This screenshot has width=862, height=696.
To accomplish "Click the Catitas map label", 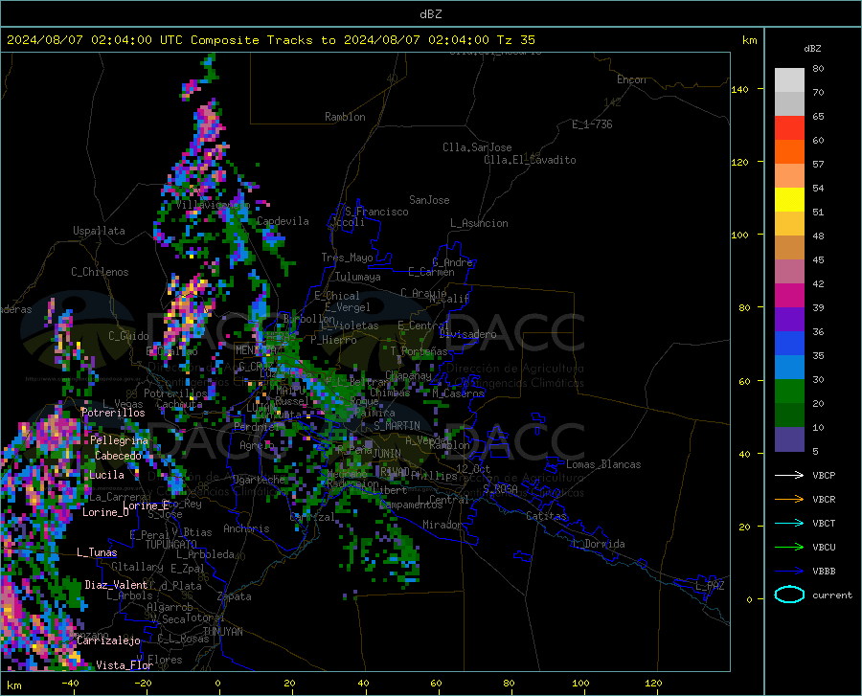I will point(547,516).
